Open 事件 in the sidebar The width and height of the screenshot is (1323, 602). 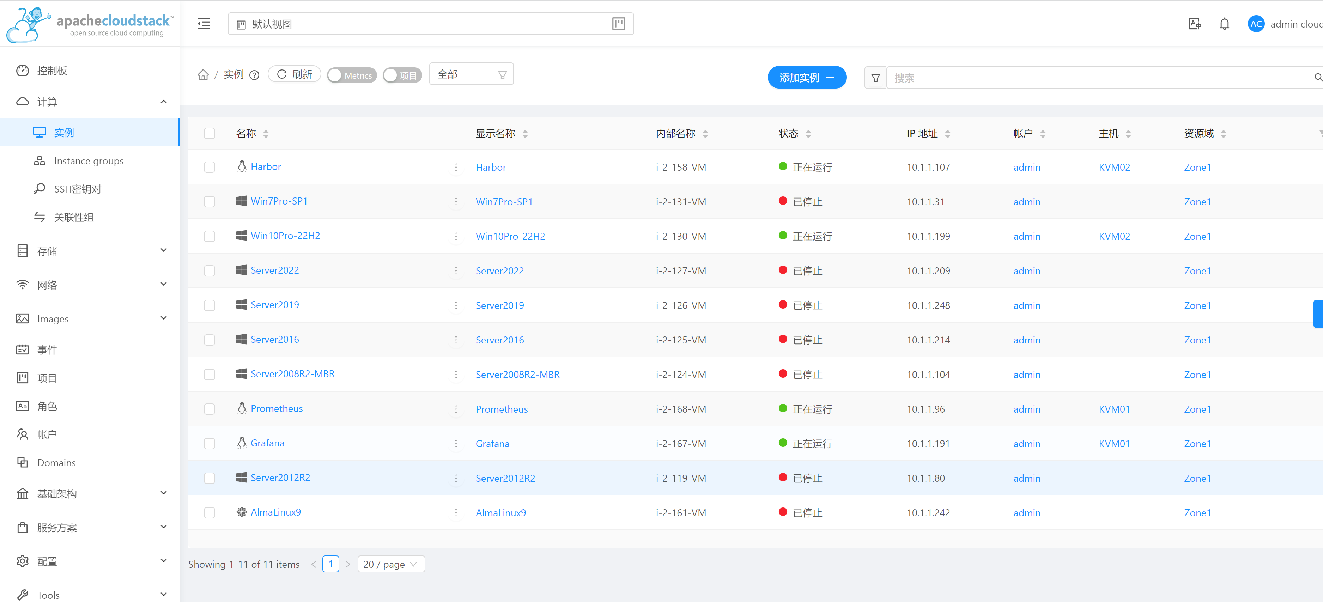pos(90,349)
